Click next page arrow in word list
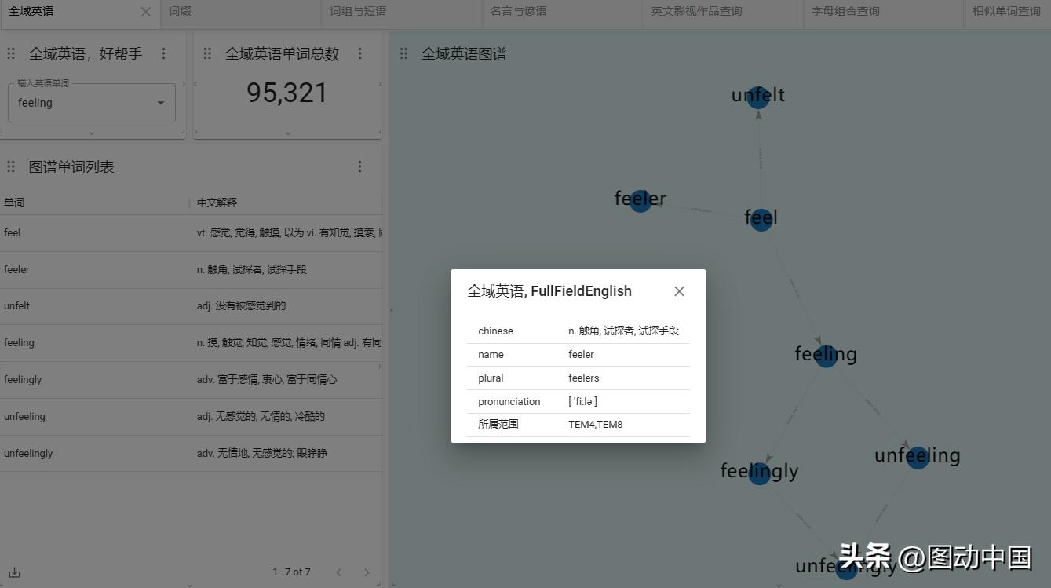Image resolution: width=1051 pixels, height=588 pixels. (367, 572)
